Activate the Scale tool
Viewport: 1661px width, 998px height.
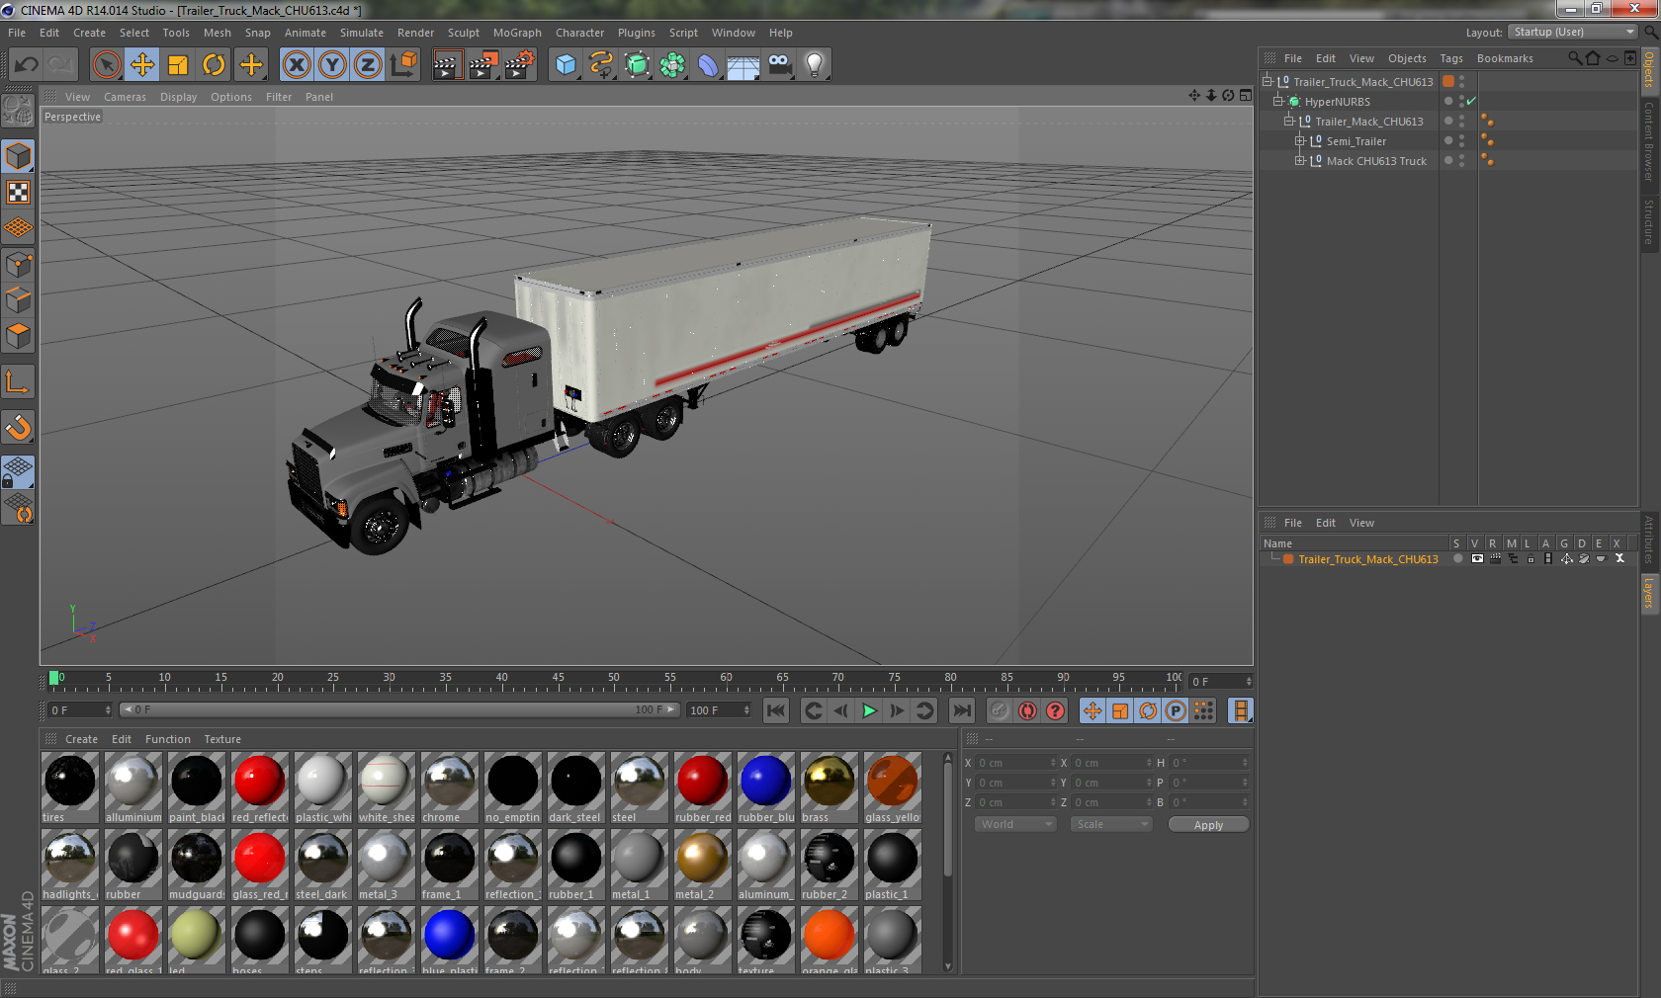pos(178,65)
